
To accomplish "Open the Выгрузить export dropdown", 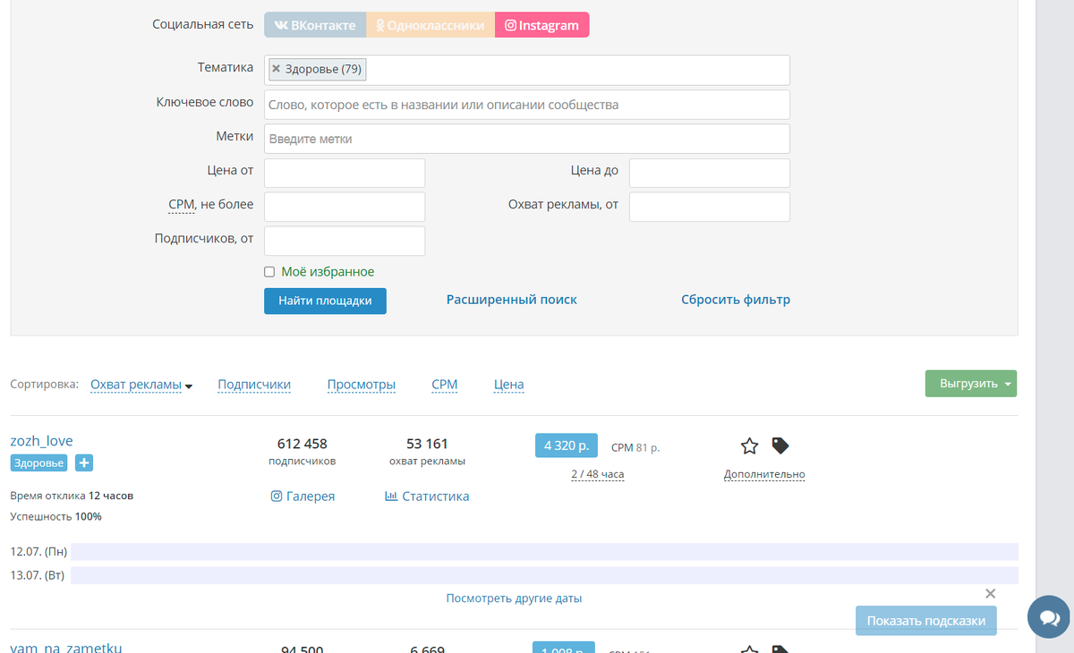I will [971, 384].
